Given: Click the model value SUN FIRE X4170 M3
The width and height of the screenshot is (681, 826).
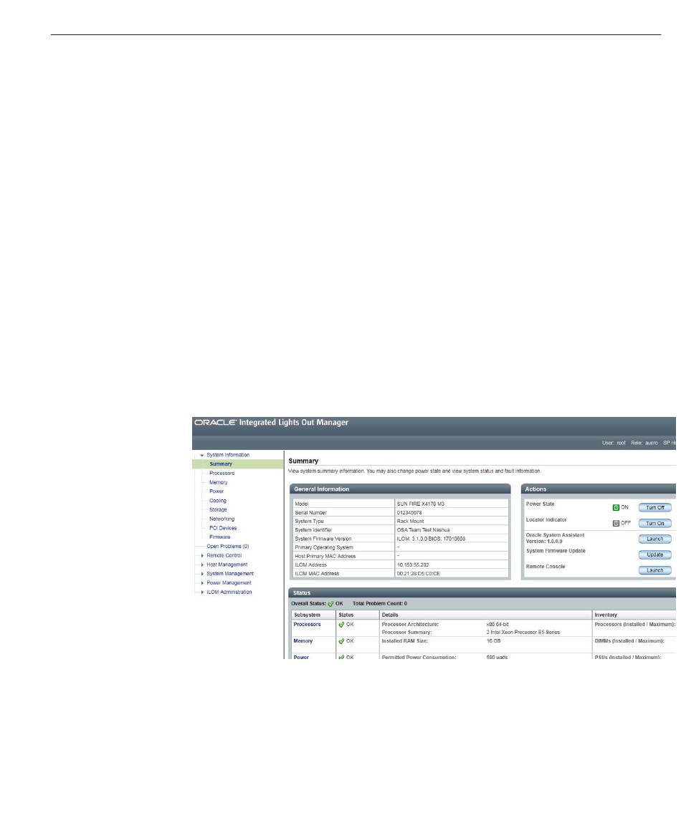Looking at the screenshot, I should 421,504.
